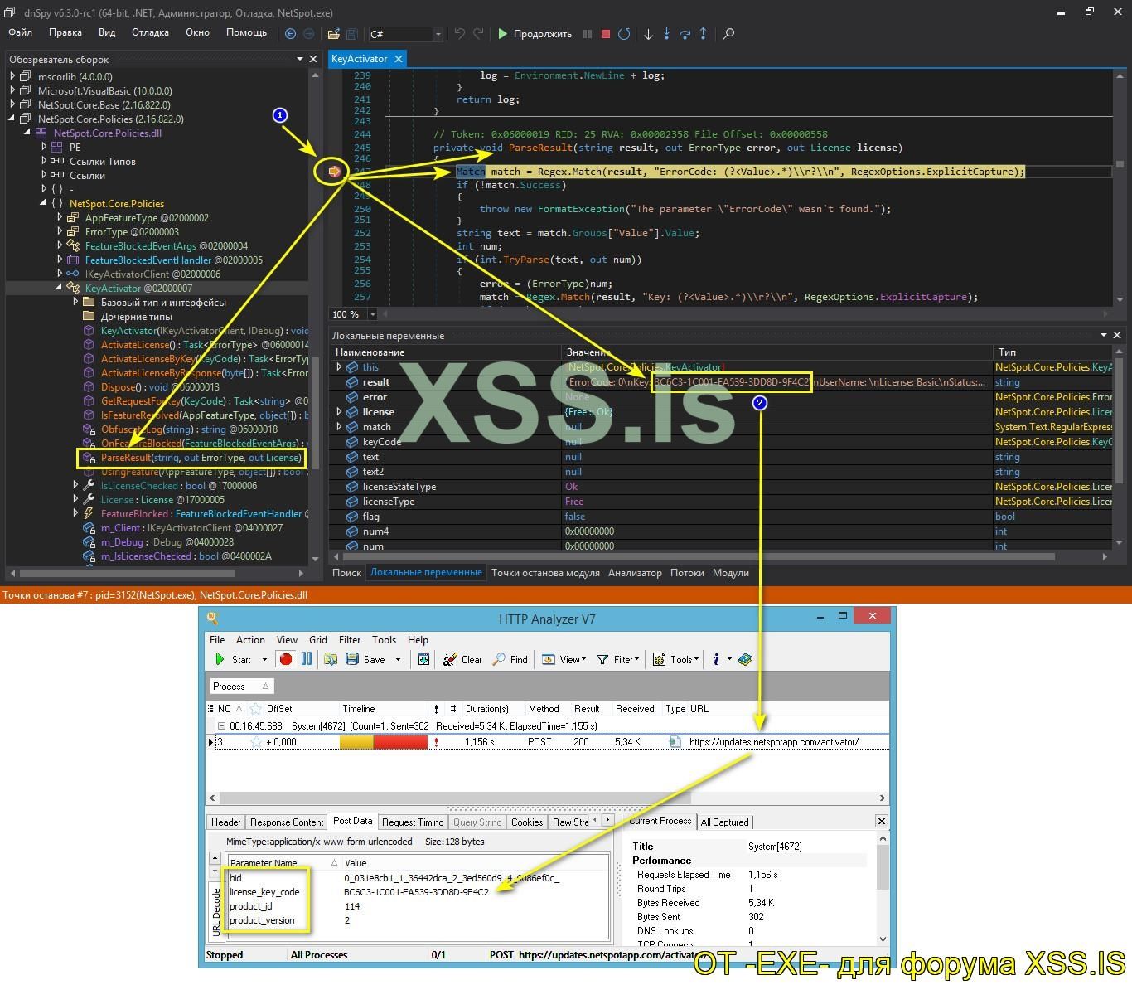The image size is (1132, 985).
Task: Collapse the KeyActivator @02000007 class node
Action: (x=60, y=288)
